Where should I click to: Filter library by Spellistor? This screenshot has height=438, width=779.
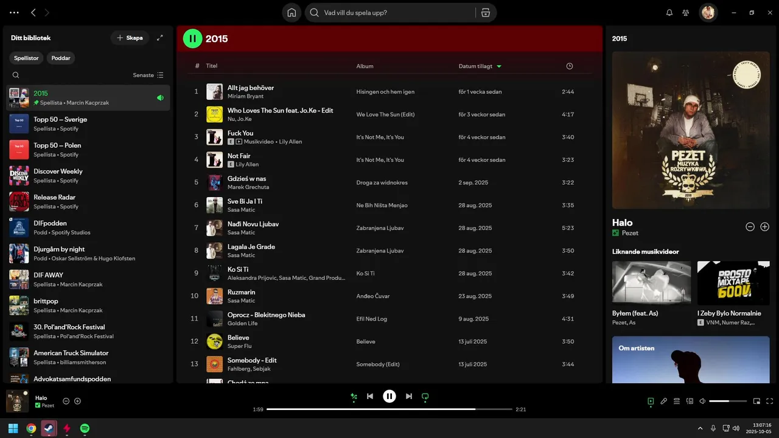click(26, 58)
